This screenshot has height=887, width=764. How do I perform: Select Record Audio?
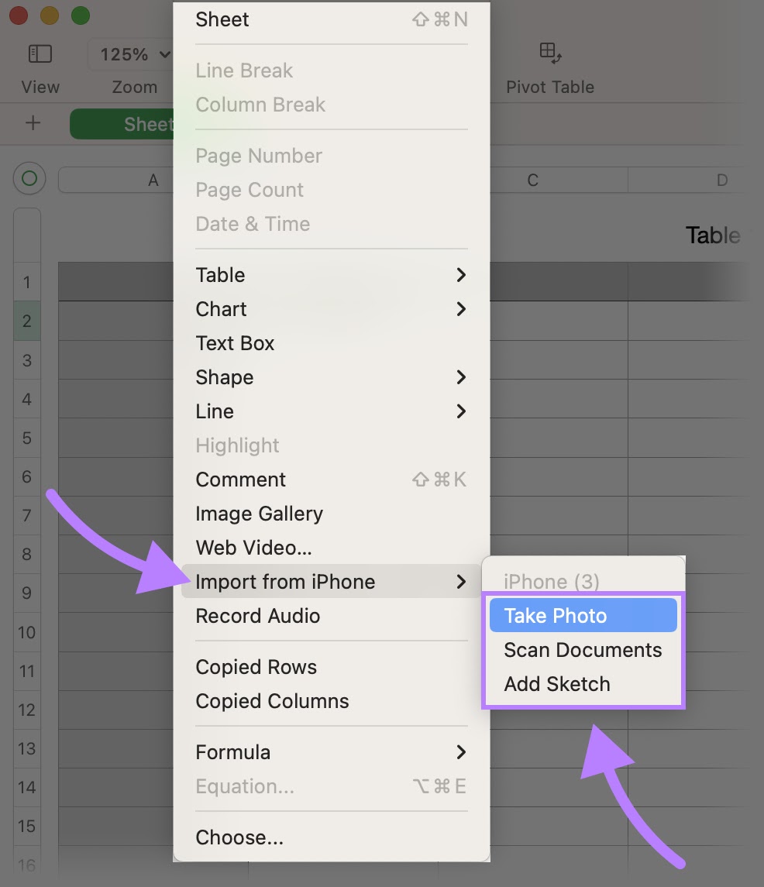(x=257, y=616)
